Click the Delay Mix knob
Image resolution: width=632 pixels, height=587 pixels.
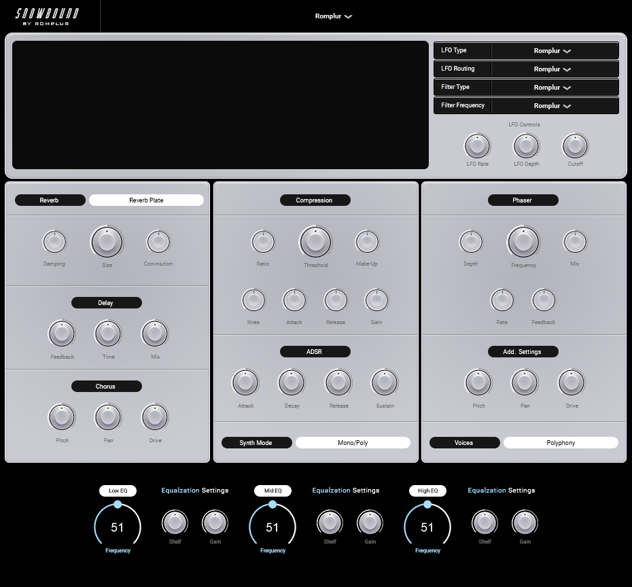click(155, 334)
